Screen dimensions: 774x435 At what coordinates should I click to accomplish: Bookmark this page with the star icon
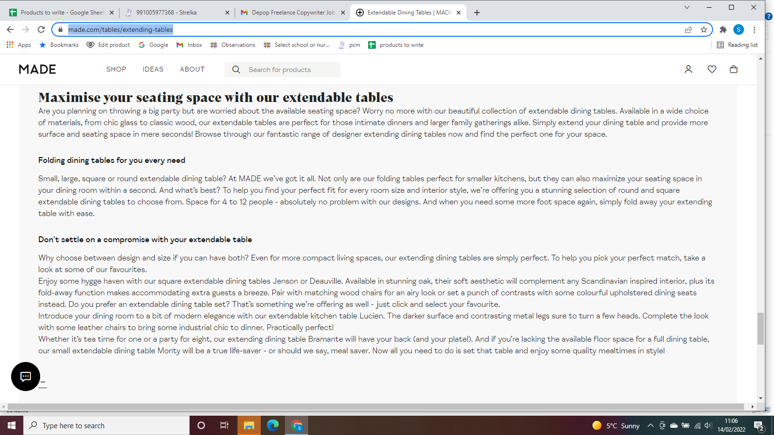coord(704,29)
